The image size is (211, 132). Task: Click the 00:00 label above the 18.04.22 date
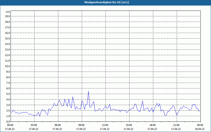pyautogui.click(x=200, y=125)
